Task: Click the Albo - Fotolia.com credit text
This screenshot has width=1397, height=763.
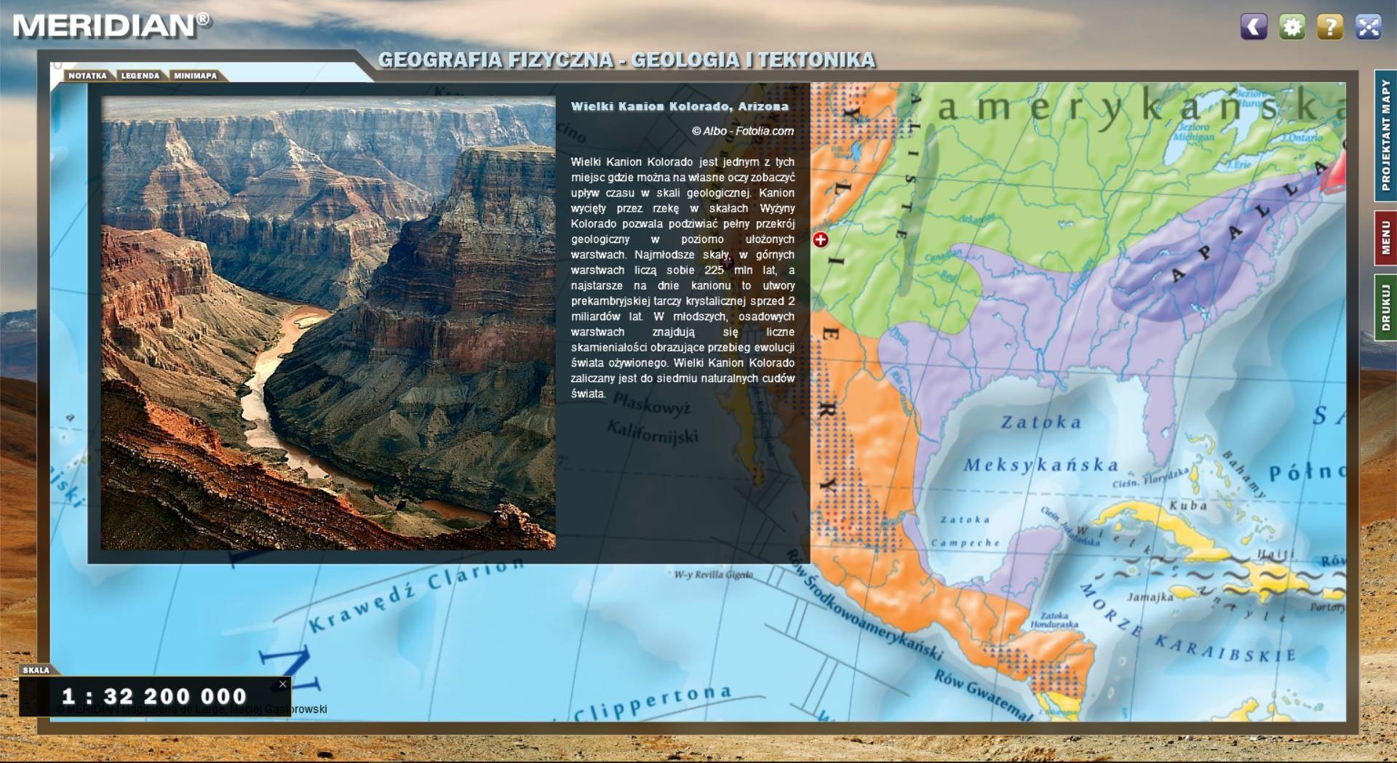Action: tap(742, 131)
